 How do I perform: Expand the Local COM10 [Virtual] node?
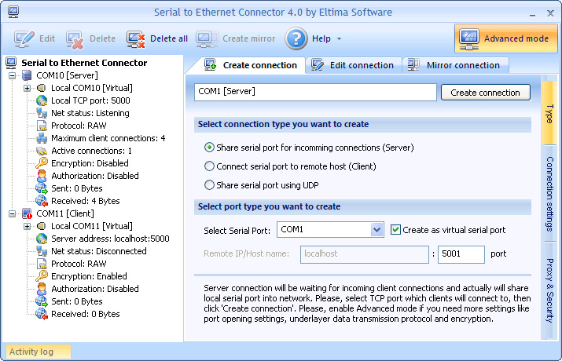27,88
